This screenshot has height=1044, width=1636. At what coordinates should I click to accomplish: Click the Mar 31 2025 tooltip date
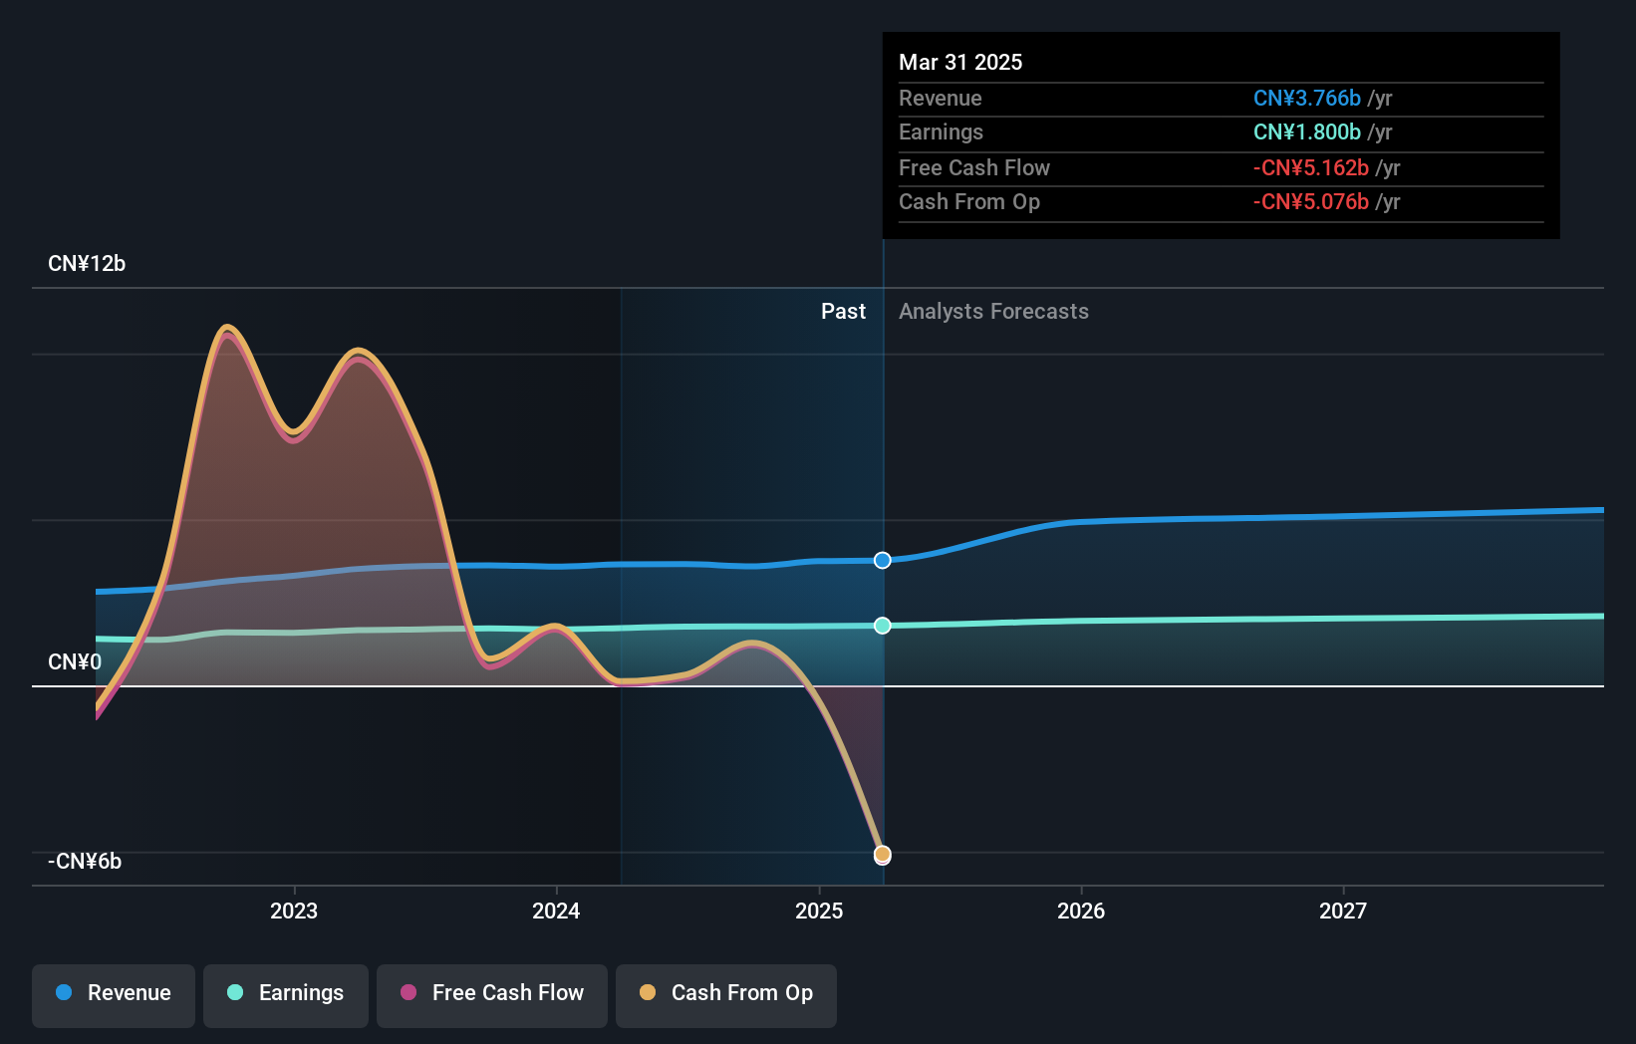[x=960, y=62]
